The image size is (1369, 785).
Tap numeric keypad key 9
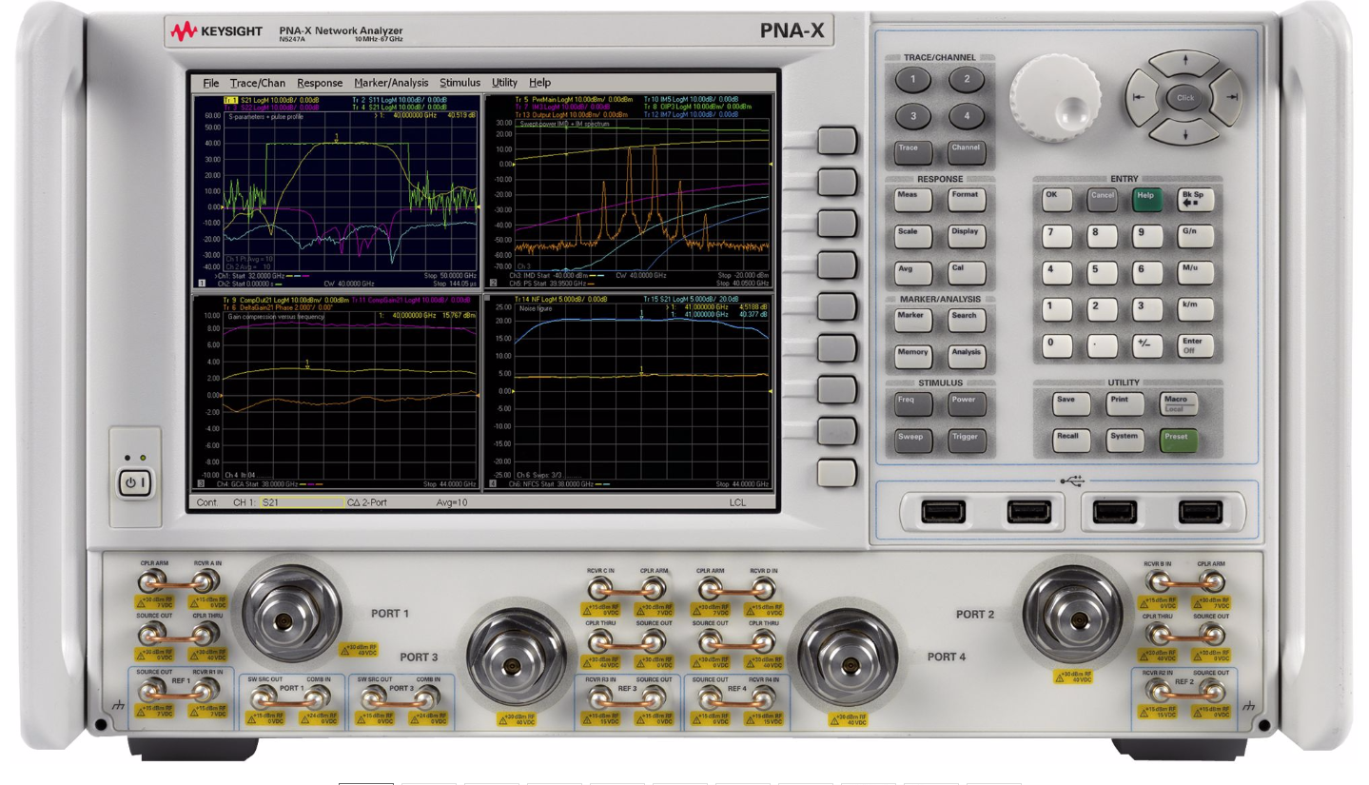[x=1146, y=236]
